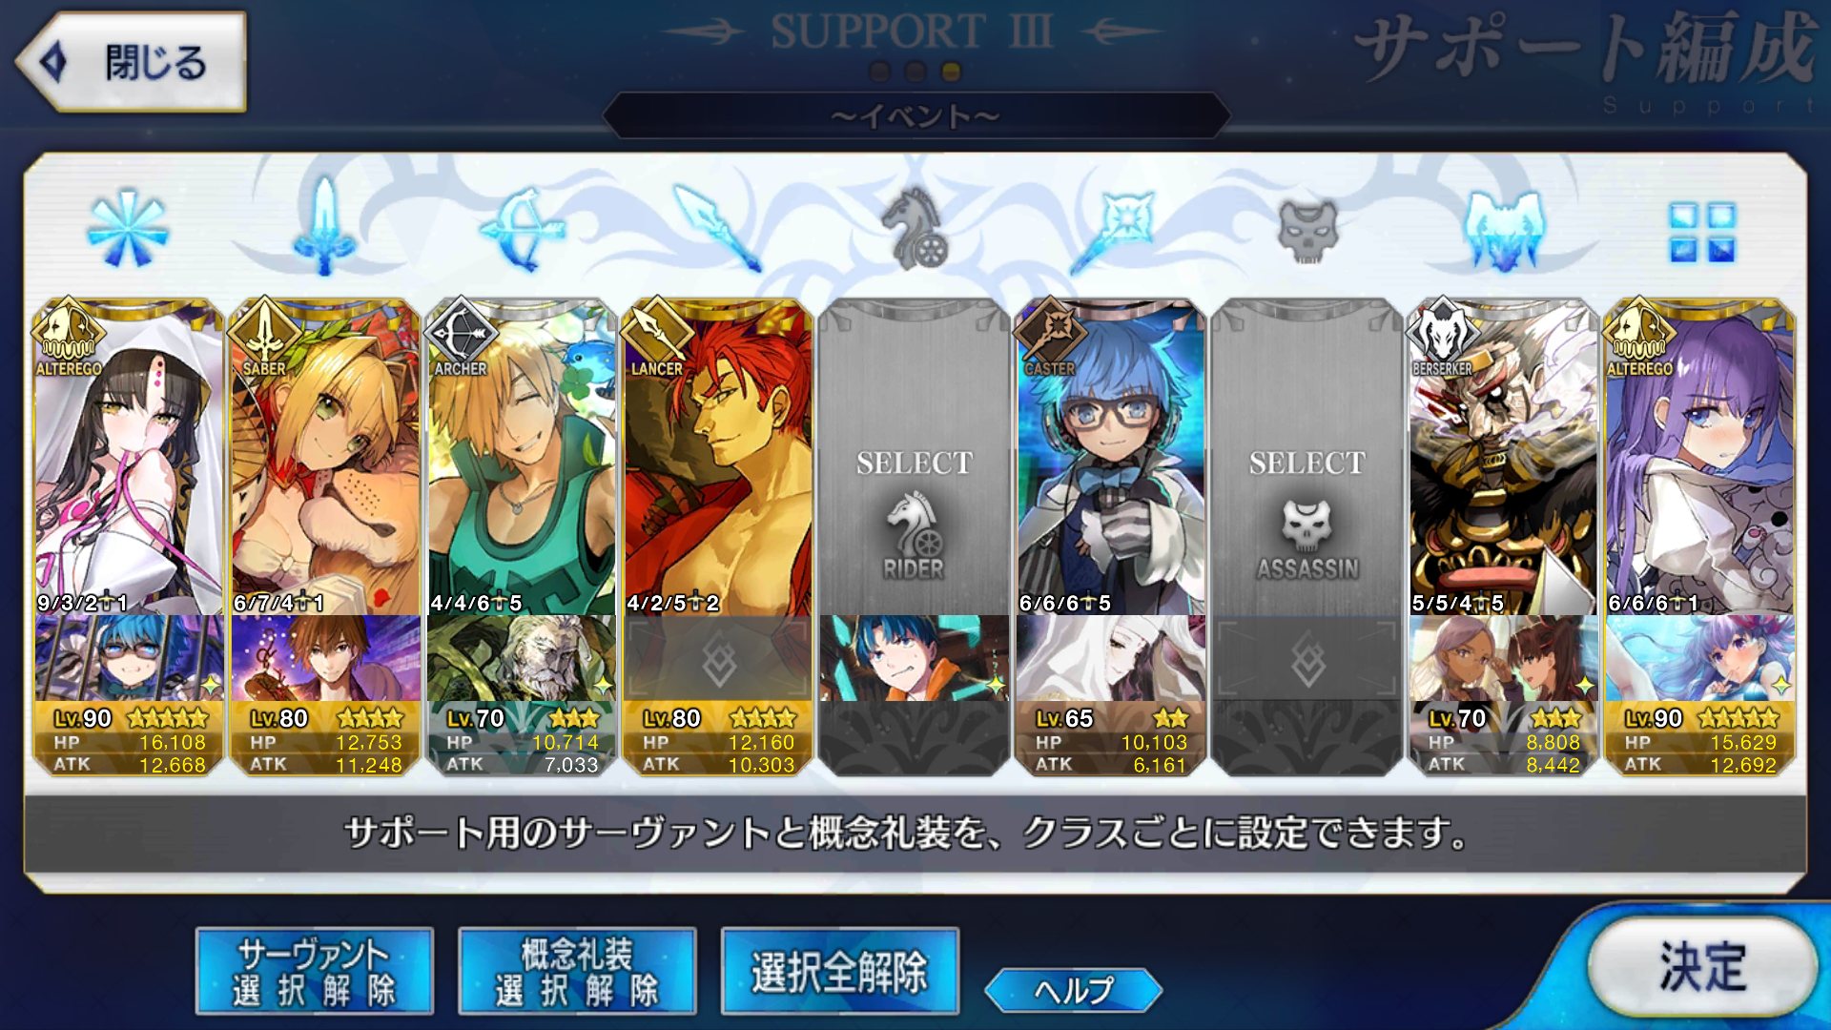Click サーヴァント選択解除 button
Image resolution: width=1831 pixels, height=1030 pixels.
coord(315,971)
